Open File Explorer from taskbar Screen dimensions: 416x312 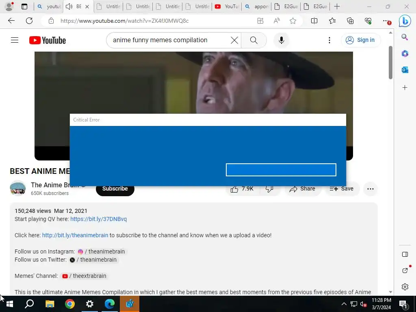tap(50, 304)
